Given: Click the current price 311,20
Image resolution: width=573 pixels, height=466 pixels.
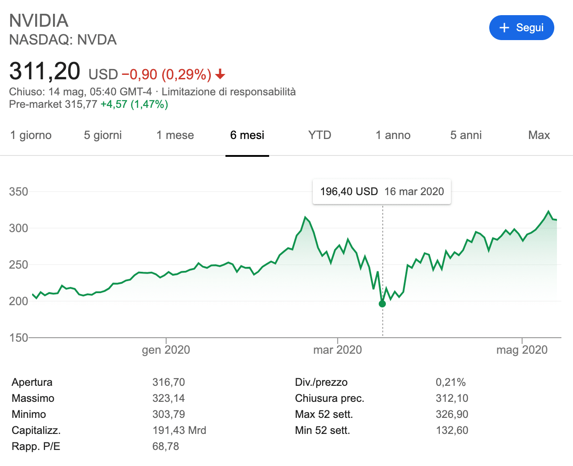Looking at the screenshot, I should pos(45,71).
